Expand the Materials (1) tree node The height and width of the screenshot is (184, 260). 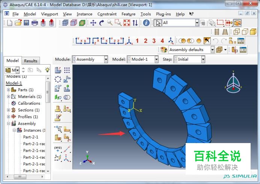pyautogui.click(x=9, y=97)
